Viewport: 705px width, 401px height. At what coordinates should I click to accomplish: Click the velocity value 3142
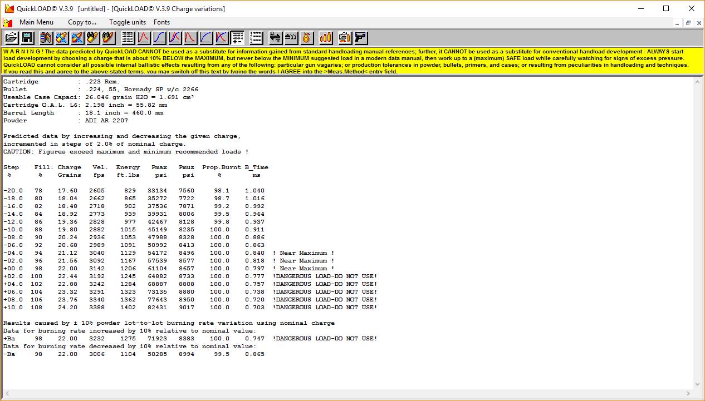(x=97, y=269)
